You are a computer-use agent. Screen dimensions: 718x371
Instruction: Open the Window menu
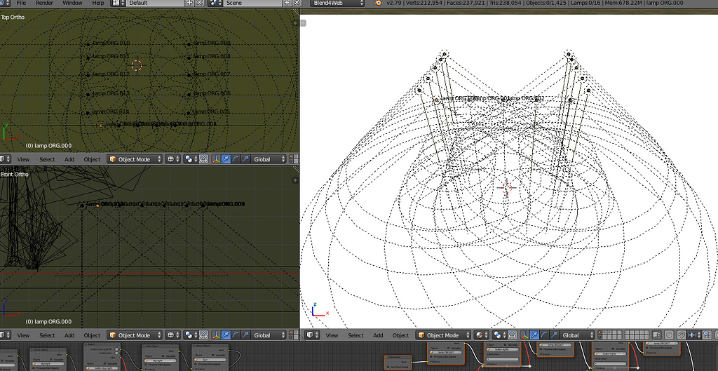click(72, 3)
